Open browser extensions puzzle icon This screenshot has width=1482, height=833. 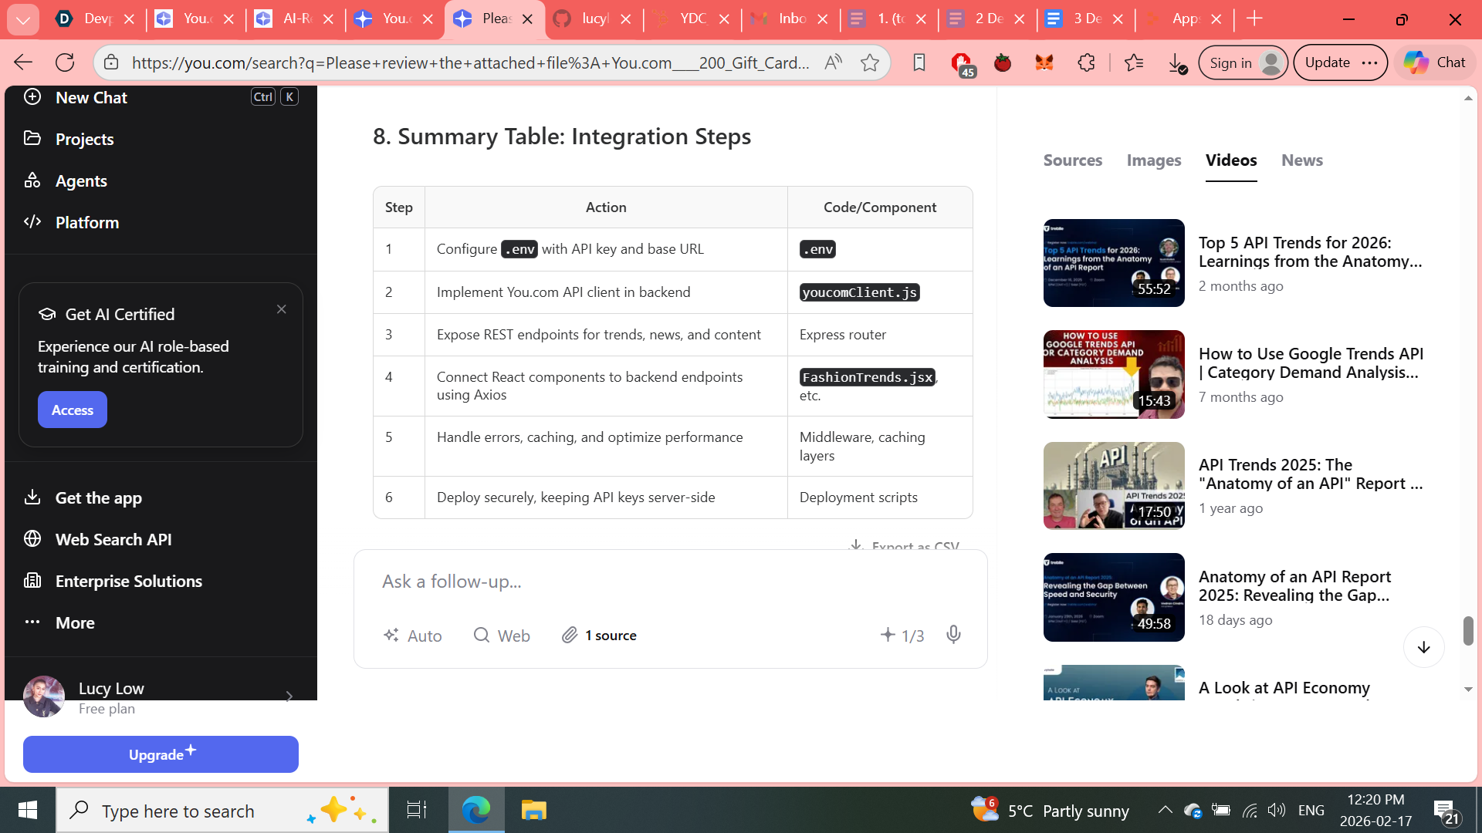[1086, 62]
